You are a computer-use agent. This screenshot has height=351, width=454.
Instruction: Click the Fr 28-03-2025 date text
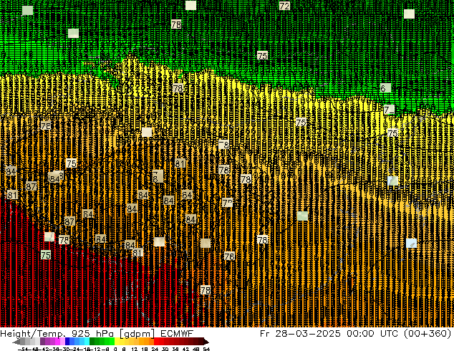pos(300,333)
